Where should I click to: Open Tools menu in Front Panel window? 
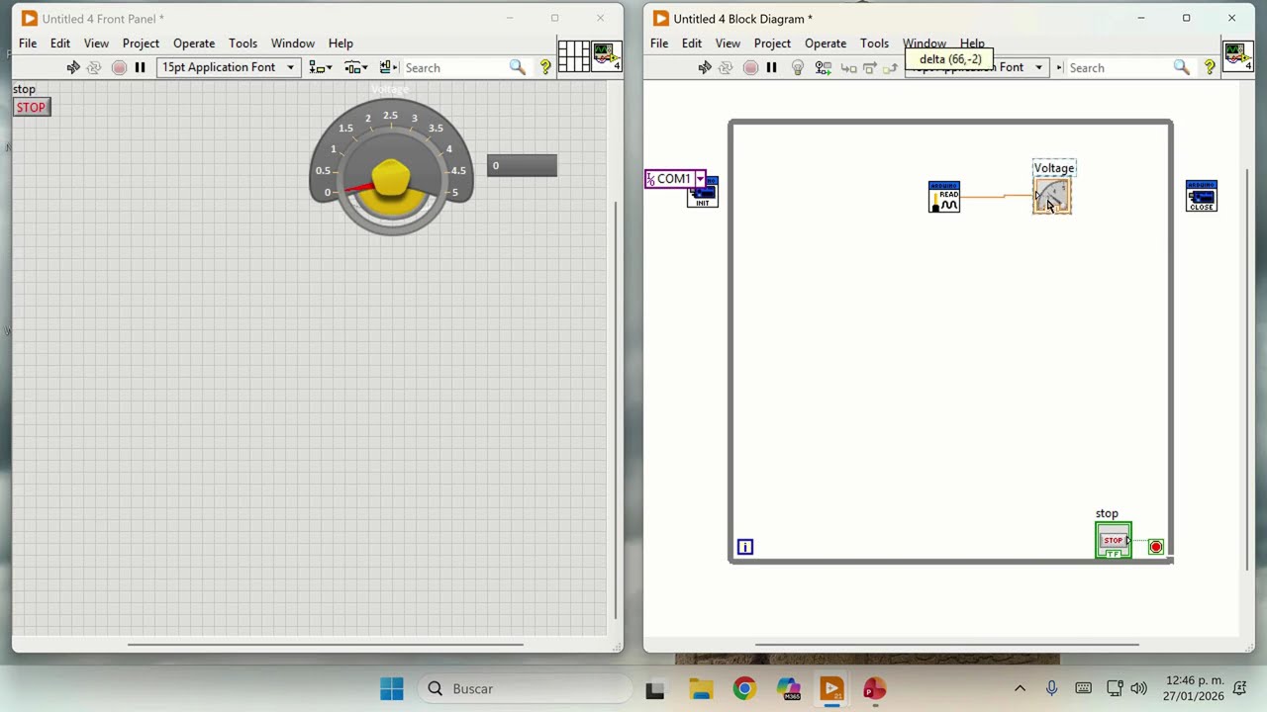243,44
